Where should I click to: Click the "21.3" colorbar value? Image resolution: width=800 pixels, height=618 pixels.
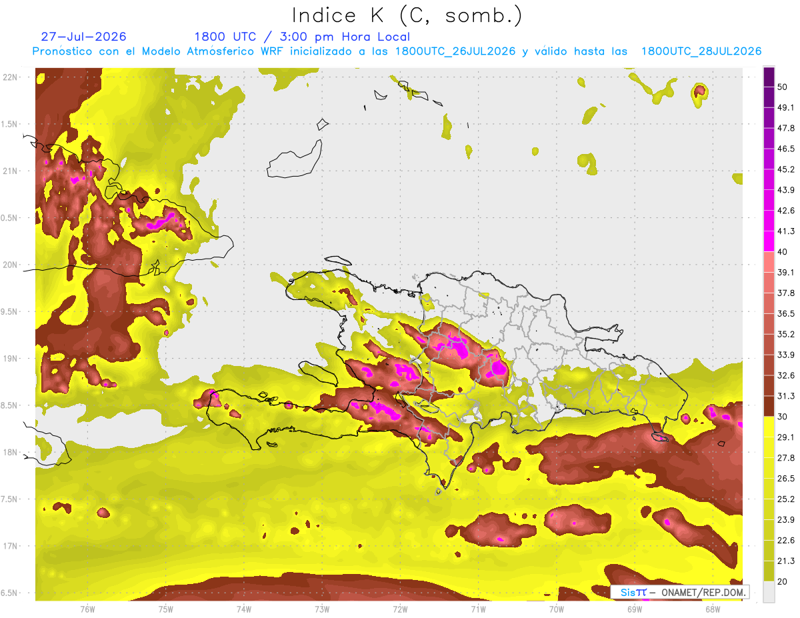pyautogui.click(x=786, y=561)
